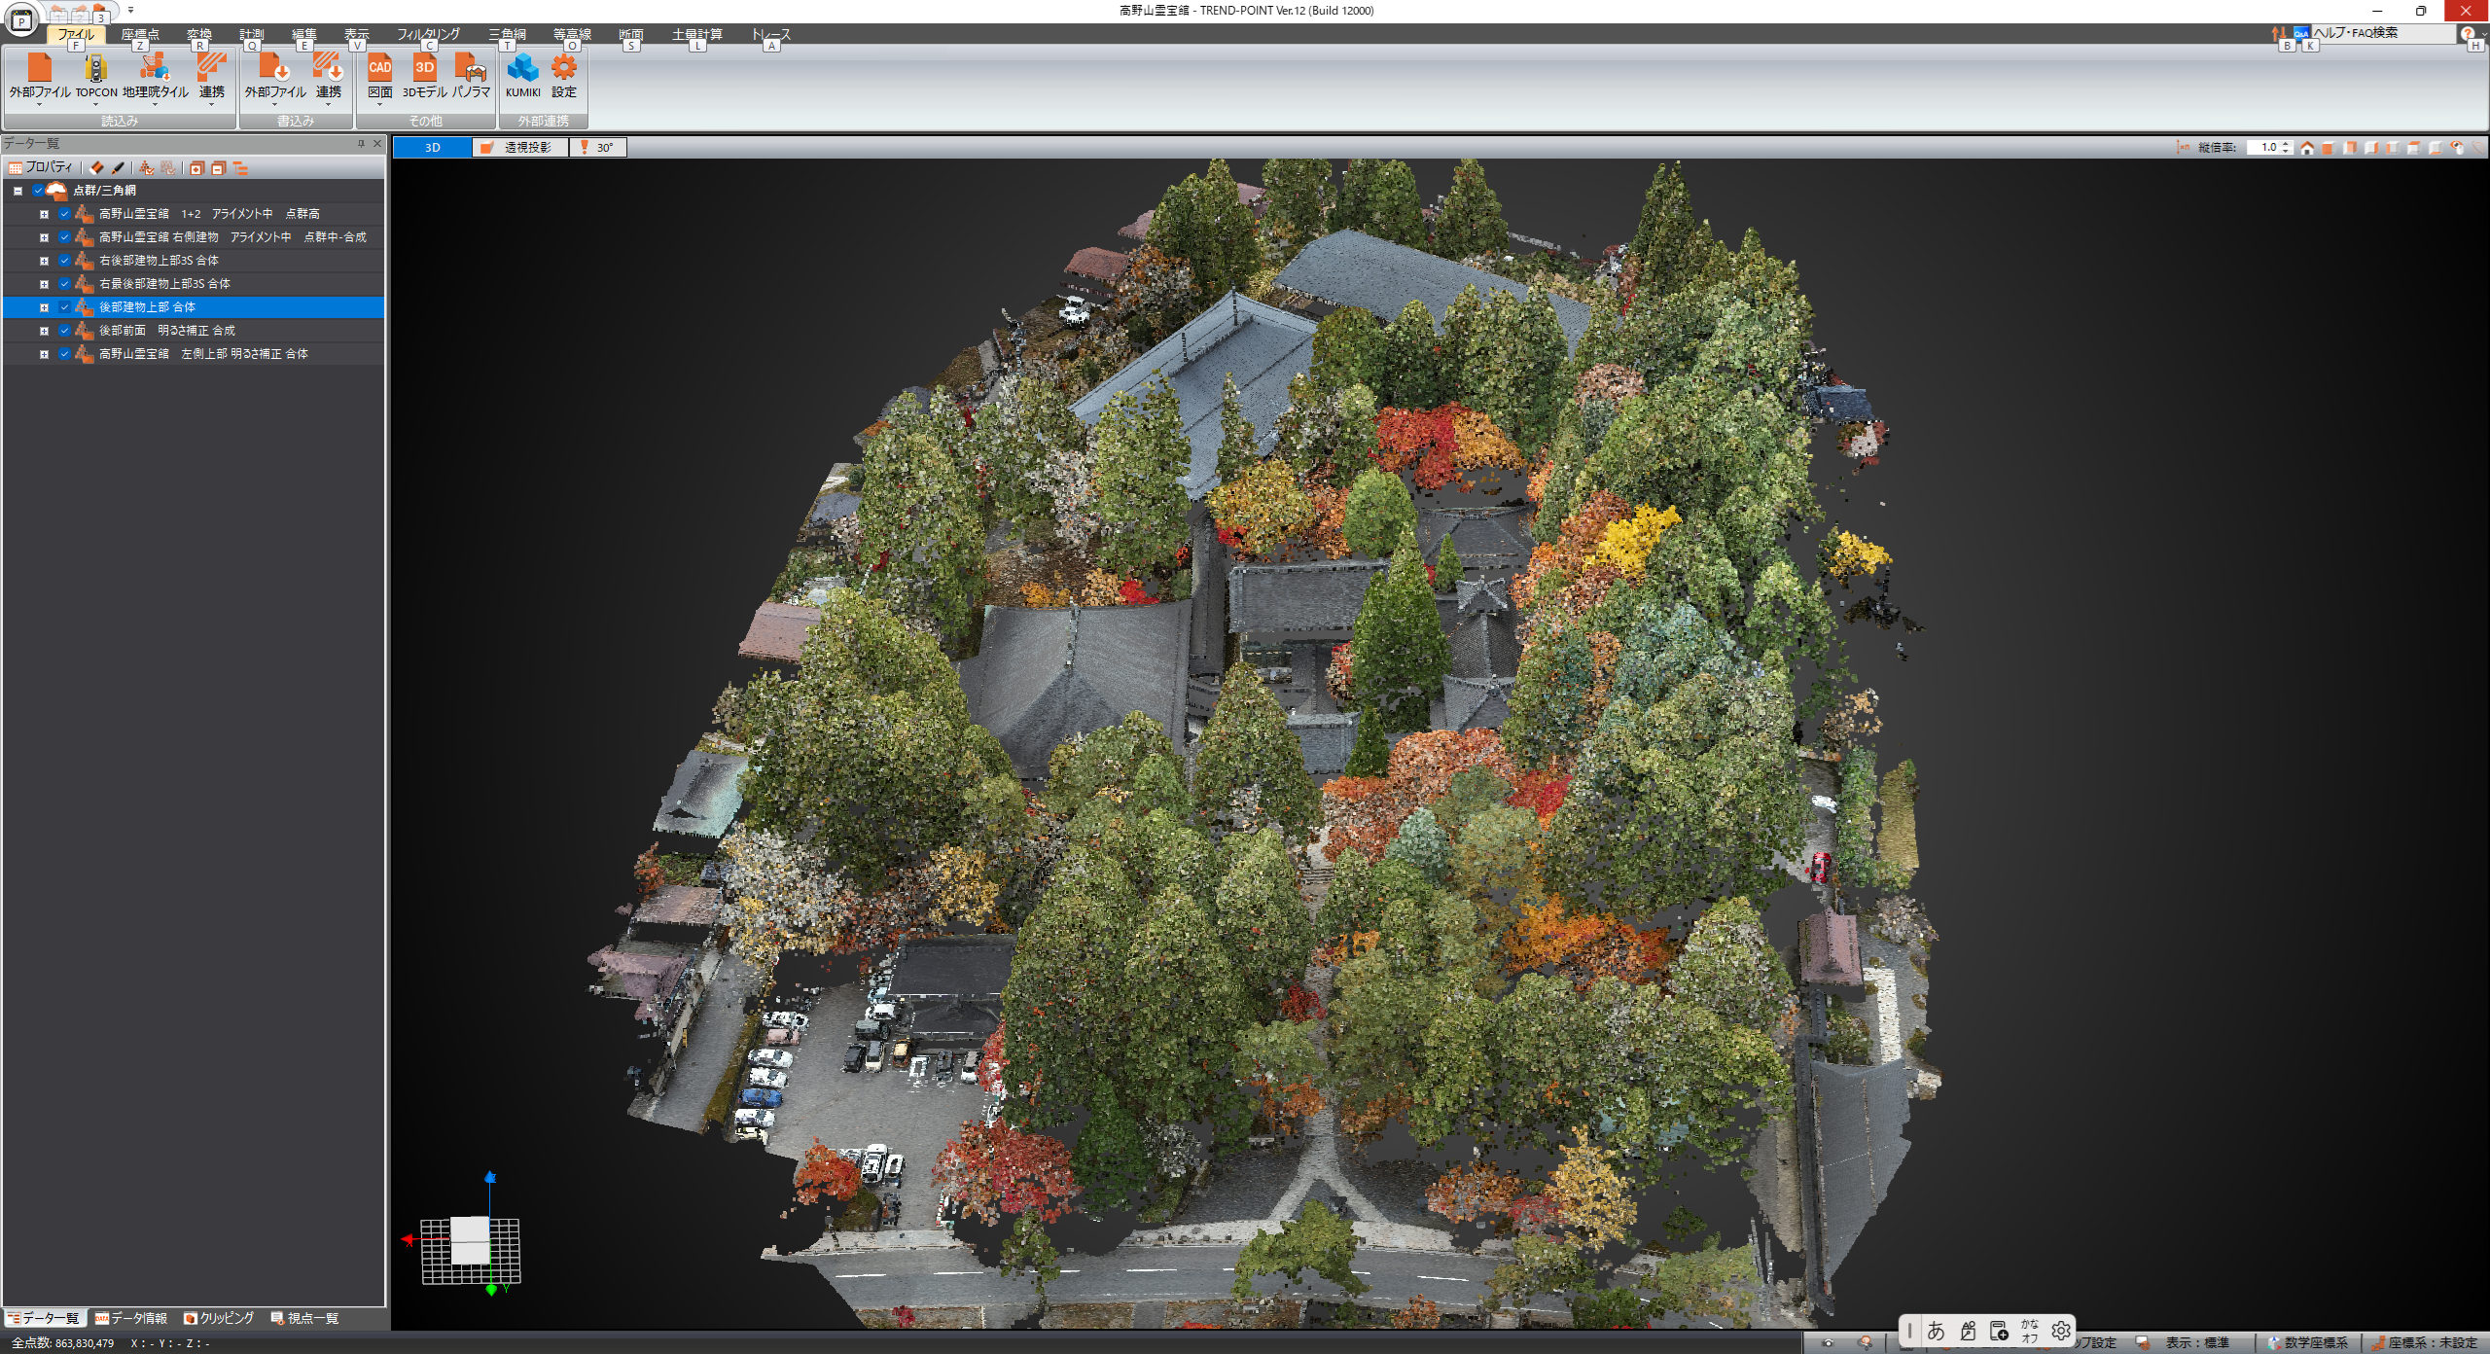Switch to the クリッピング bottom tab
Viewport: 2490px width, 1354px height.
(219, 1318)
